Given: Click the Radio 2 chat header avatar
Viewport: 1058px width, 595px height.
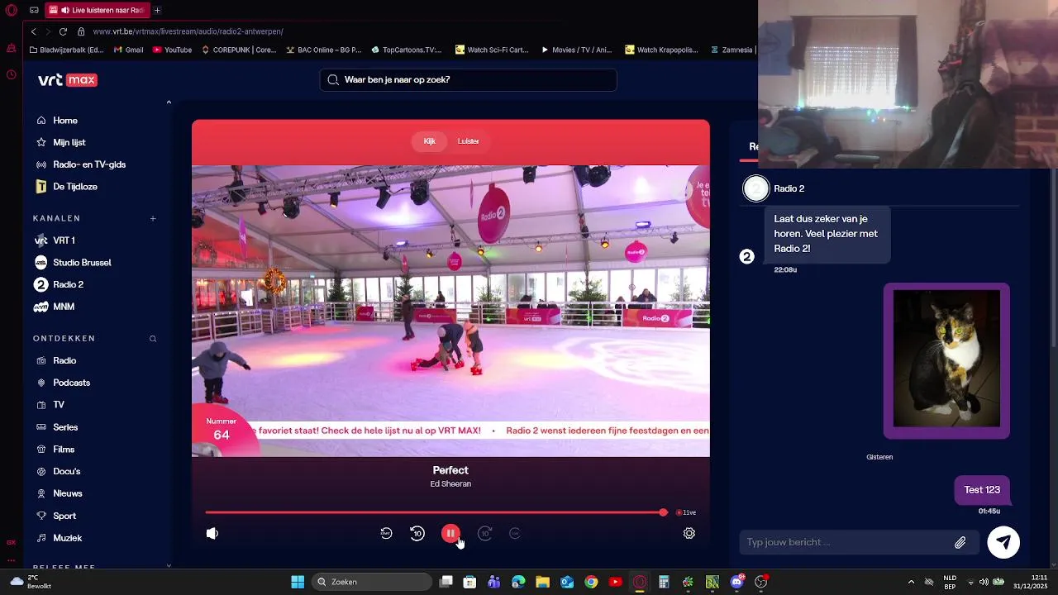Looking at the screenshot, I should coord(755,188).
